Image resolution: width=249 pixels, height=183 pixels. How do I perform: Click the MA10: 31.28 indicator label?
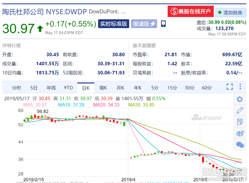[71, 105]
